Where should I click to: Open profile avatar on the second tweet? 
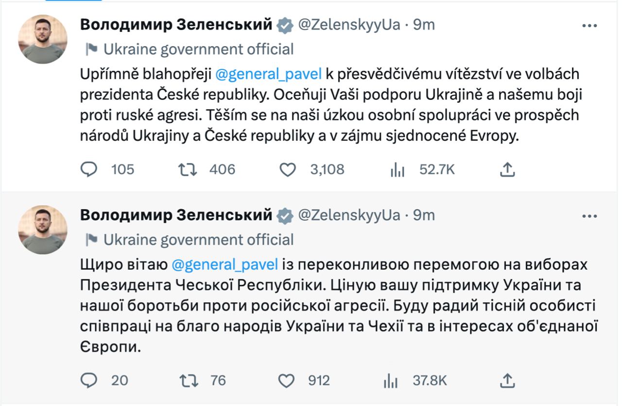[43, 229]
